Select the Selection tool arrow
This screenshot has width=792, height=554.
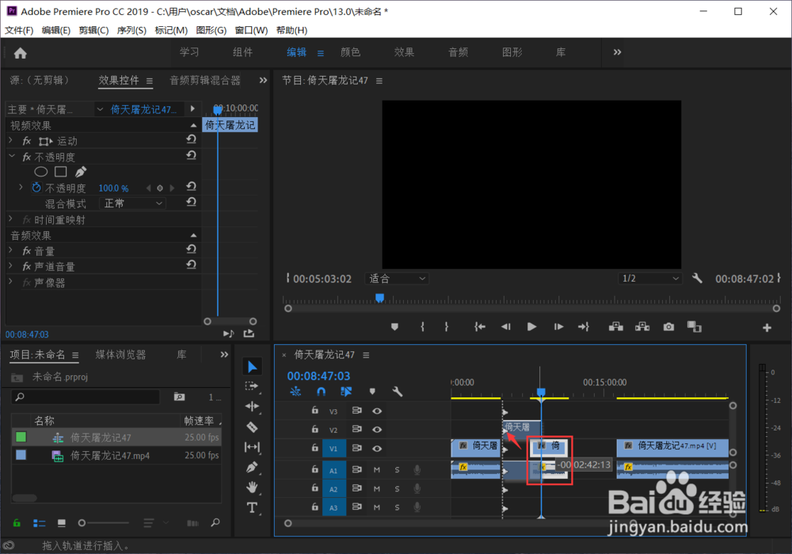pyautogui.click(x=252, y=366)
